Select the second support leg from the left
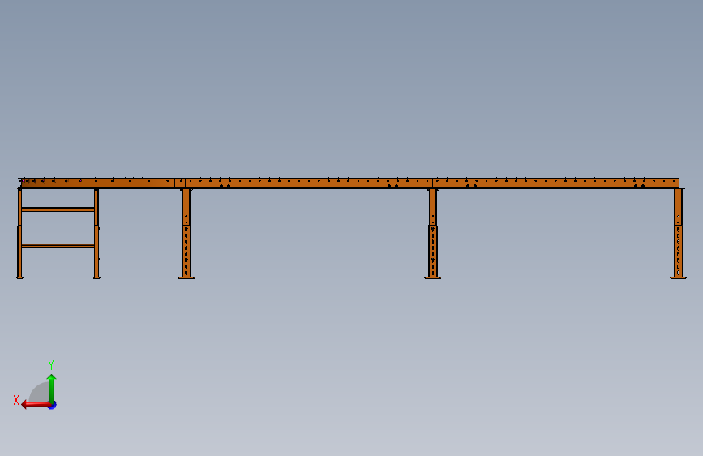 (x=186, y=234)
